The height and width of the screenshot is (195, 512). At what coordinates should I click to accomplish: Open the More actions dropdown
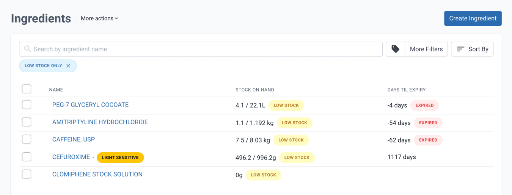tap(99, 18)
